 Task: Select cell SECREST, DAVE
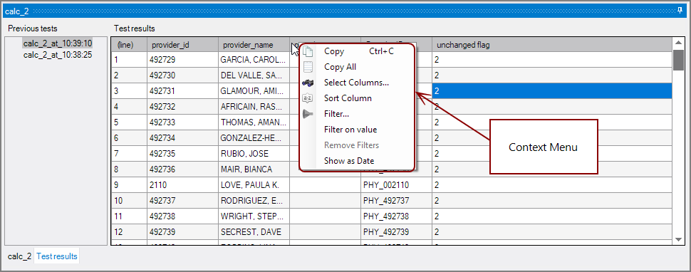point(254,232)
